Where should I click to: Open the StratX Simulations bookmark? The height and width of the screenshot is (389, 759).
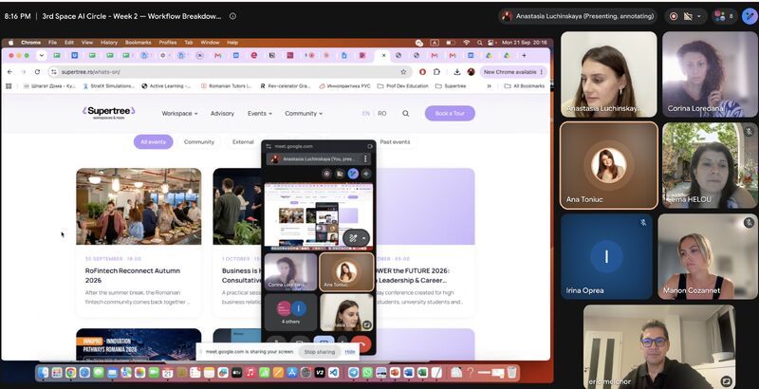coord(109,86)
